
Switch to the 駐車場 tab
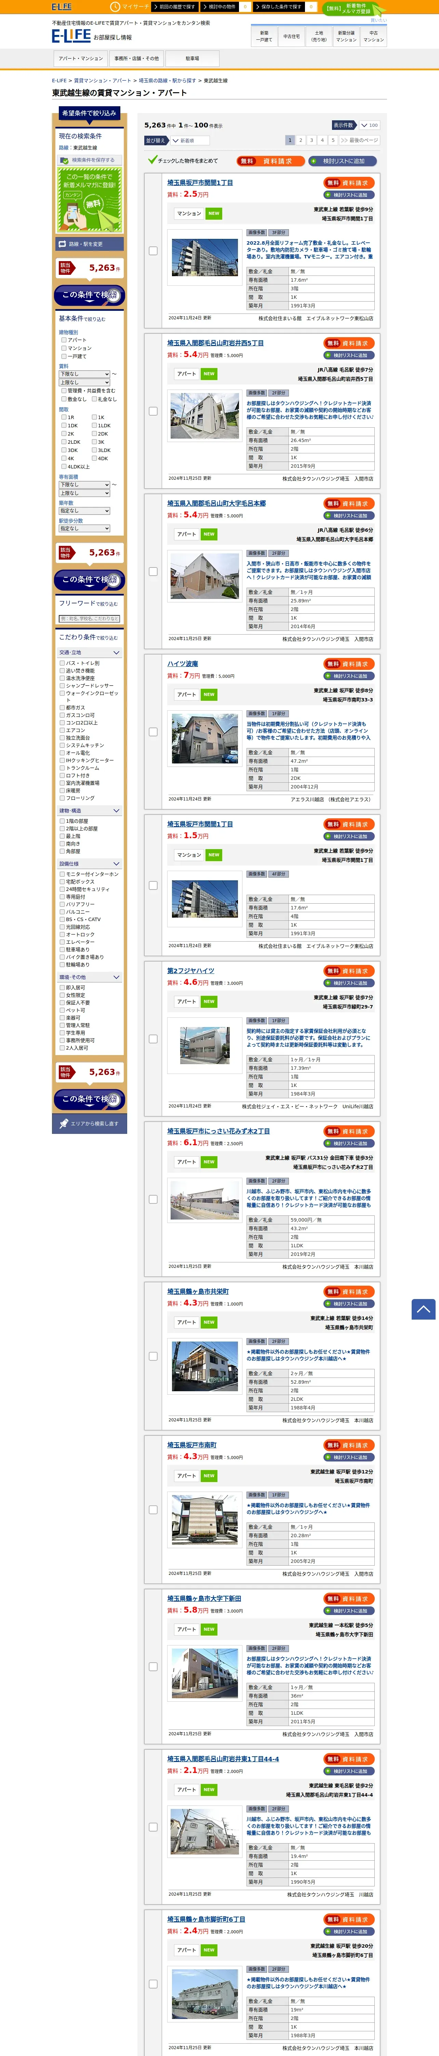coord(192,58)
